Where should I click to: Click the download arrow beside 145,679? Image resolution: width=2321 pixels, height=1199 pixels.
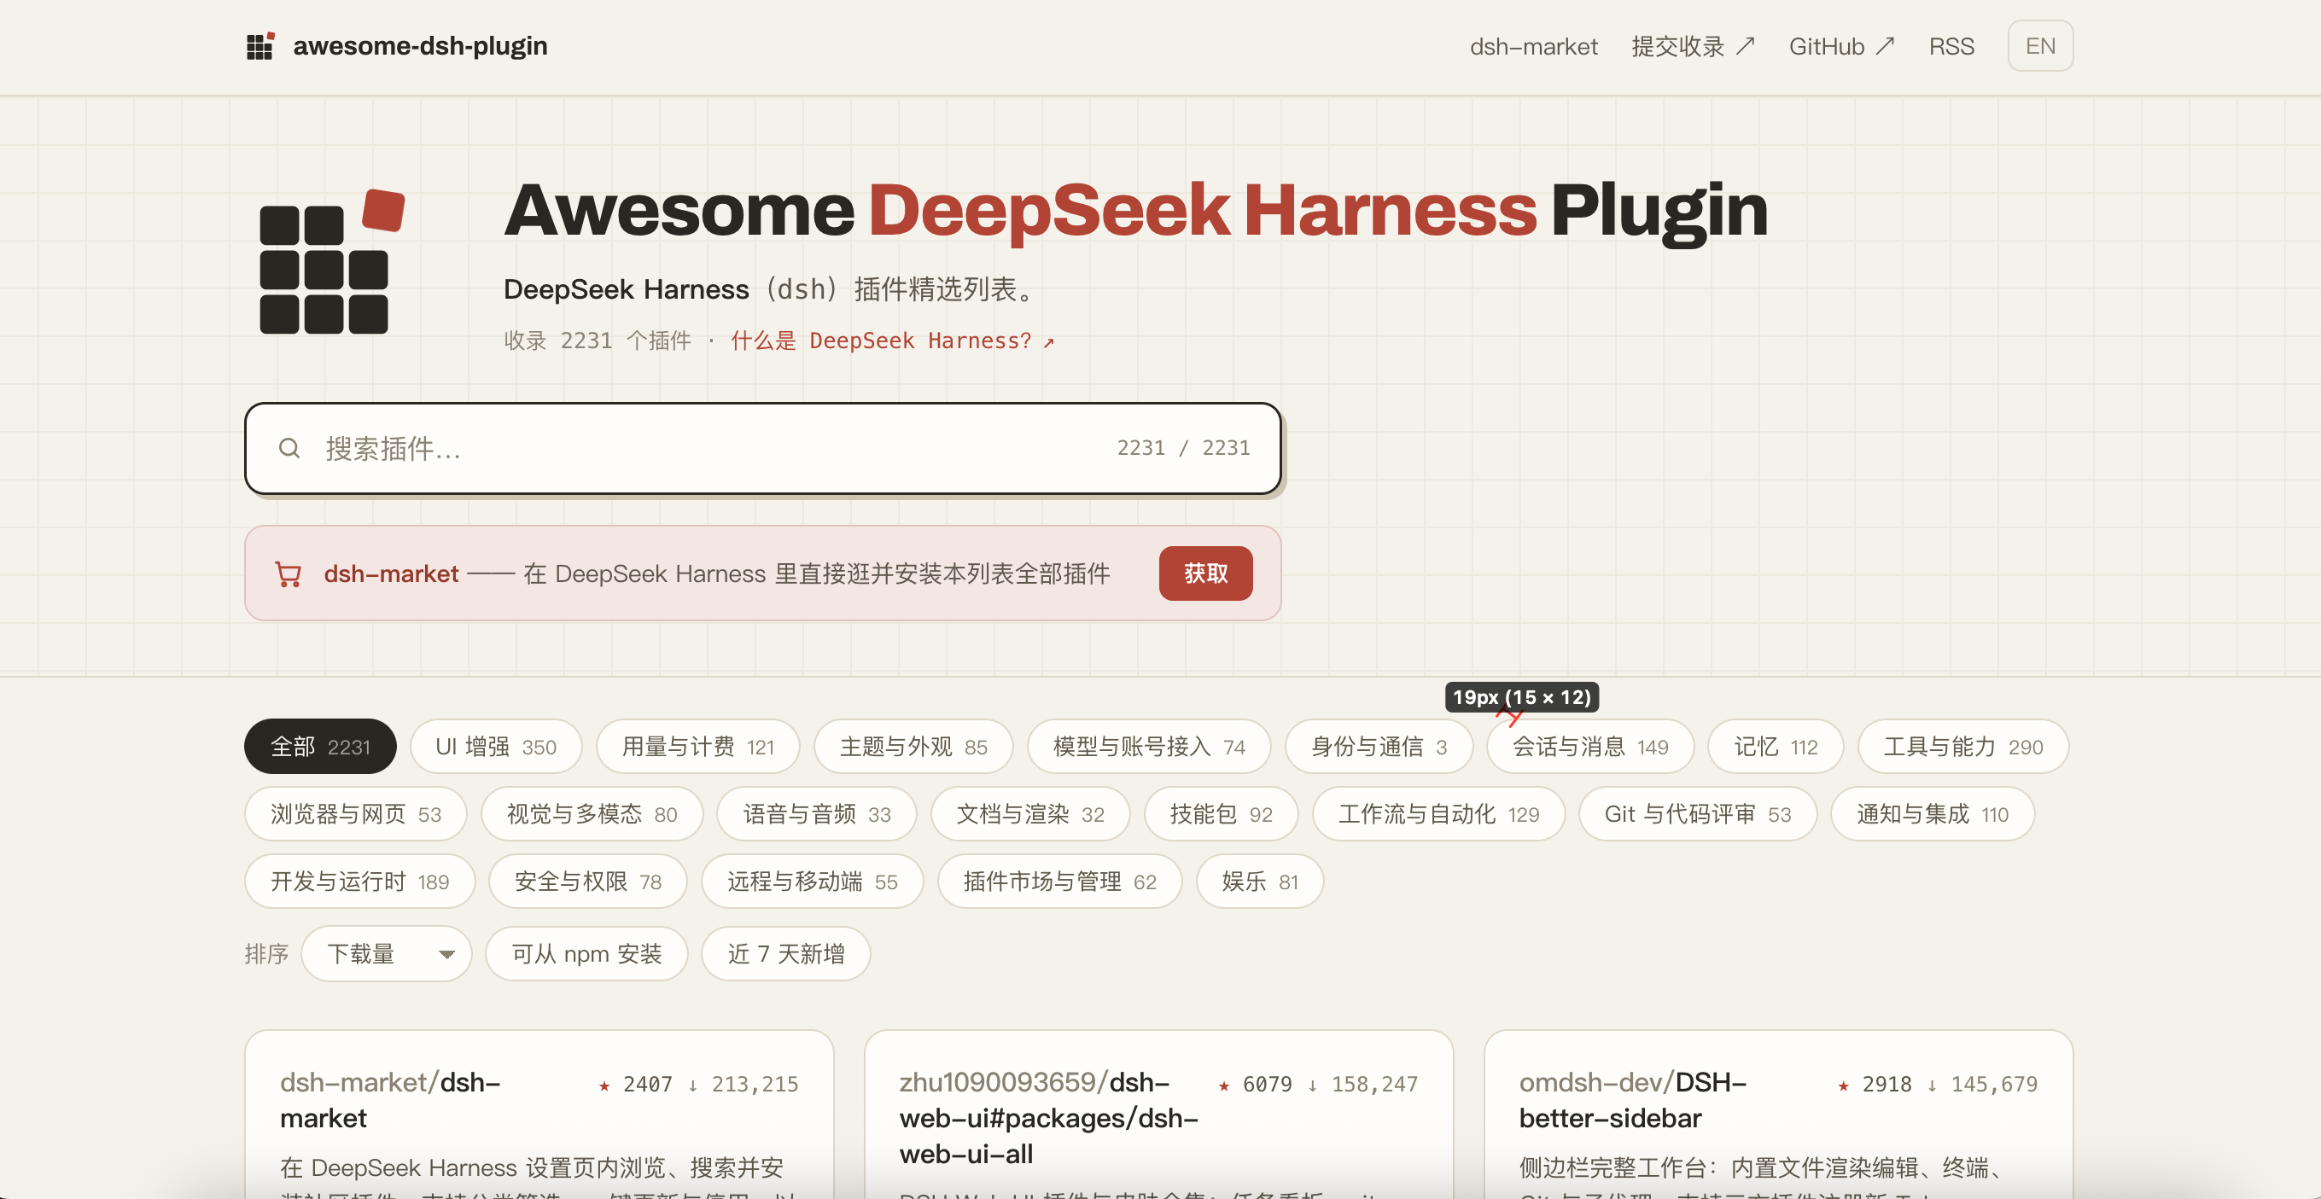[x=1932, y=1086]
